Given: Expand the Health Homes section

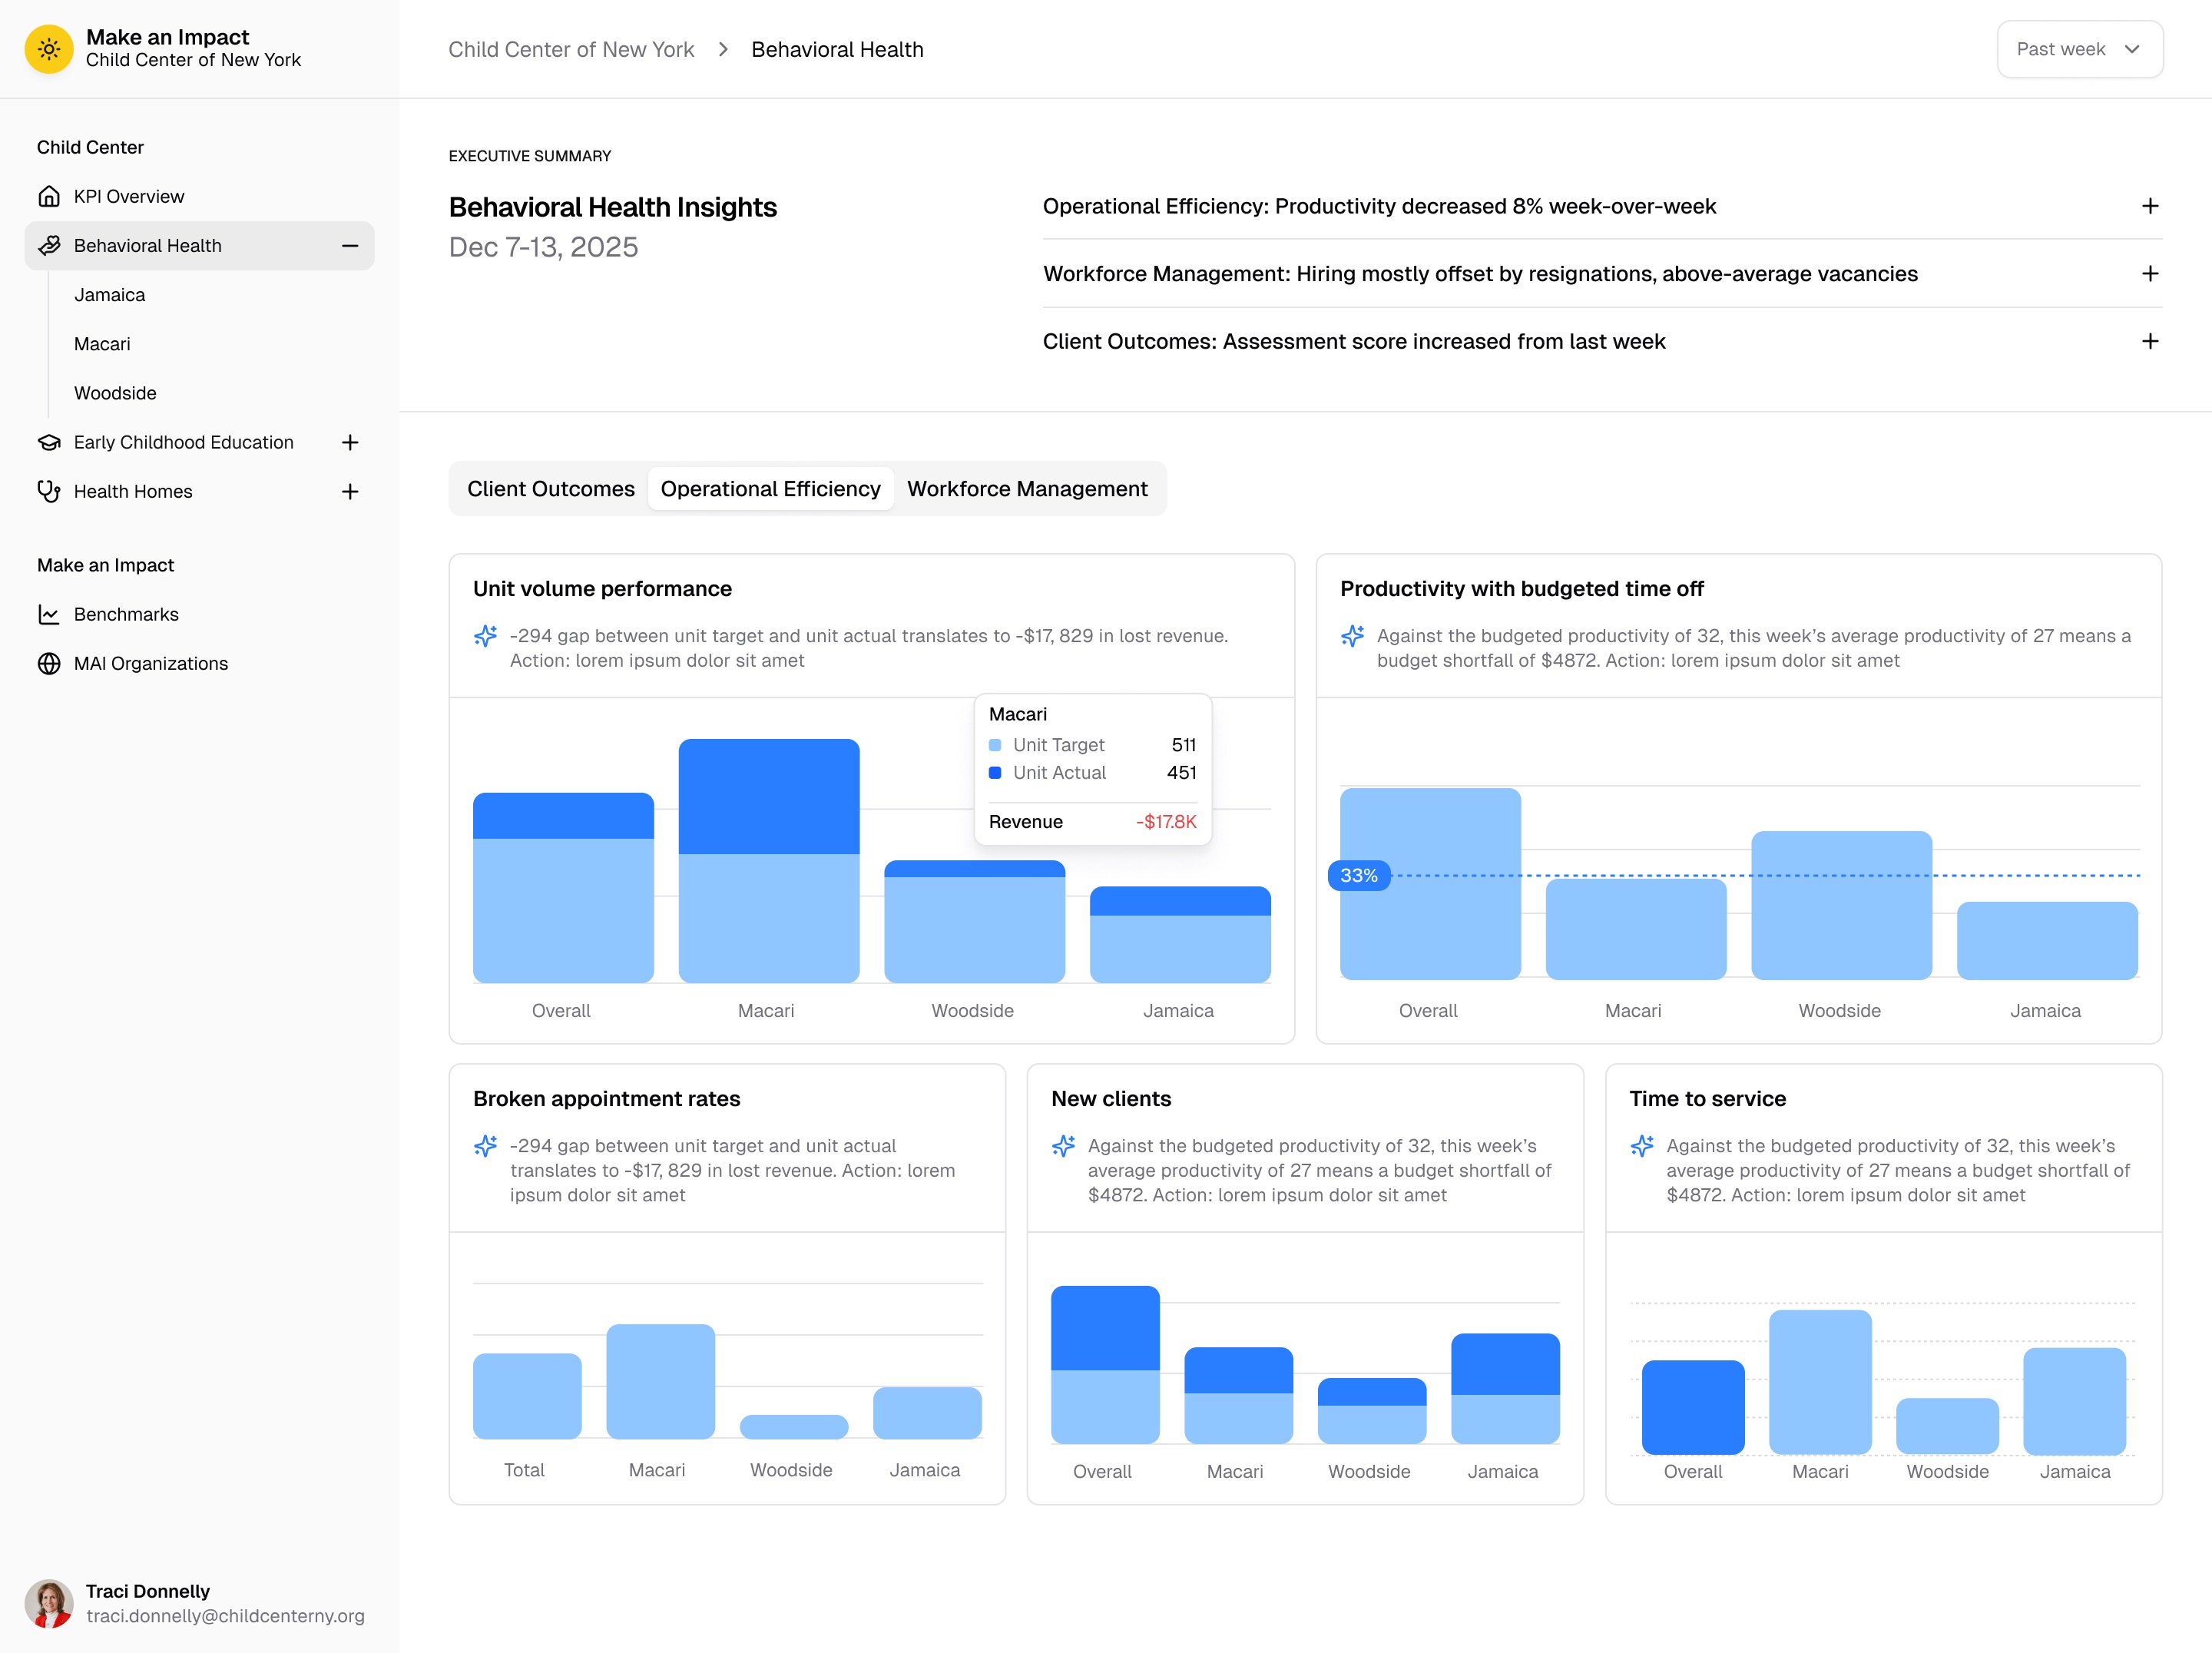Looking at the screenshot, I should 350,491.
